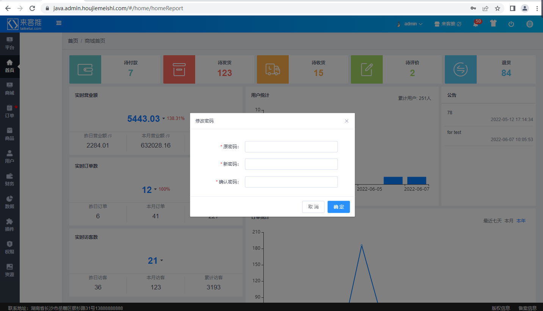Click the 备案信息 footer link
The image size is (543, 311).
pos(527,308)
